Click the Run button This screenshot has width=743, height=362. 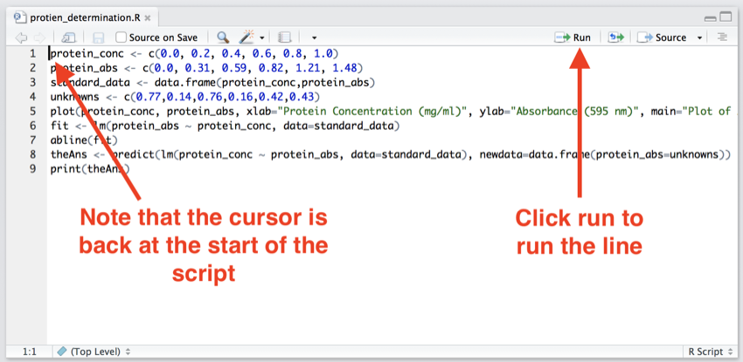coord(573,38)
